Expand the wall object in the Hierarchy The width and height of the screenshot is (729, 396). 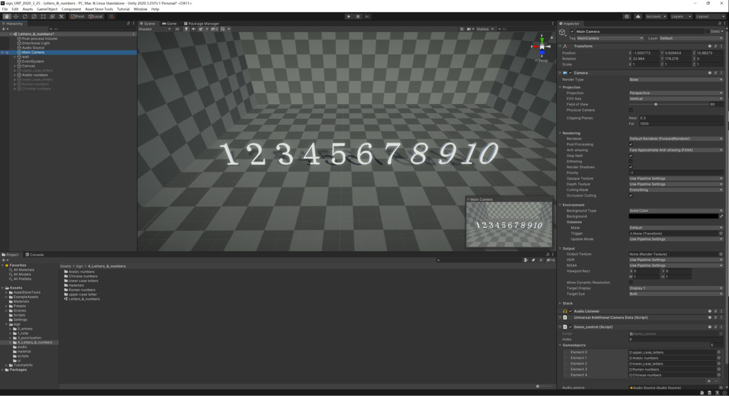15,57
